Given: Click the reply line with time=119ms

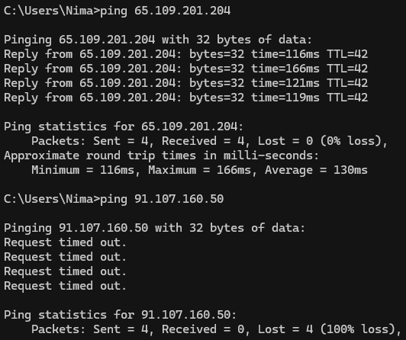Looking at the screenshot, I should pyautogui.click(x=185, y=98).
